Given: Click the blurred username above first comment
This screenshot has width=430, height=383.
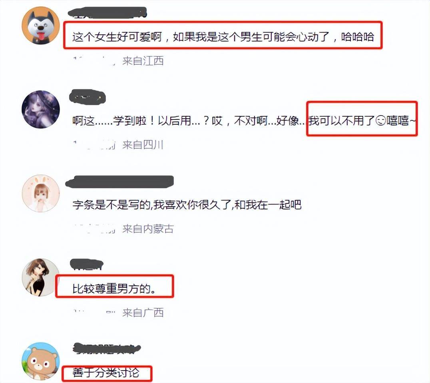Looking at the screenshot, I should pyautogui.click(x=107, y=13).
